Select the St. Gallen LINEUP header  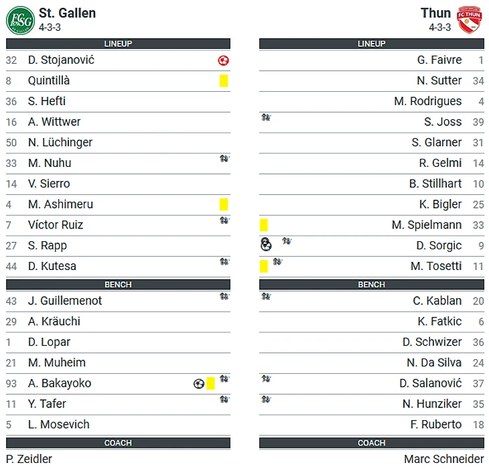pyautogui.click(x=118, y=44)
